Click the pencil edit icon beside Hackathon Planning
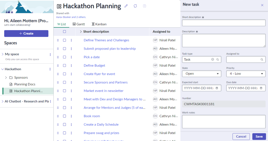268x141 pixels. (126, 6)
